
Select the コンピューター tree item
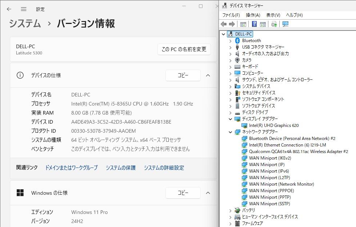coord(252,73)
